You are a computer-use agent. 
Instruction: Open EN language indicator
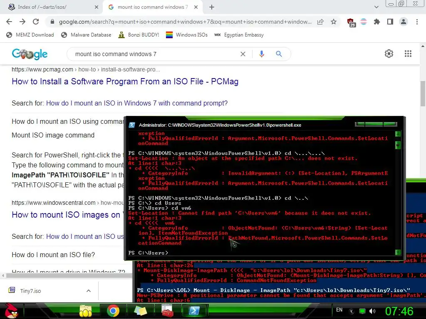pos(339,310)
